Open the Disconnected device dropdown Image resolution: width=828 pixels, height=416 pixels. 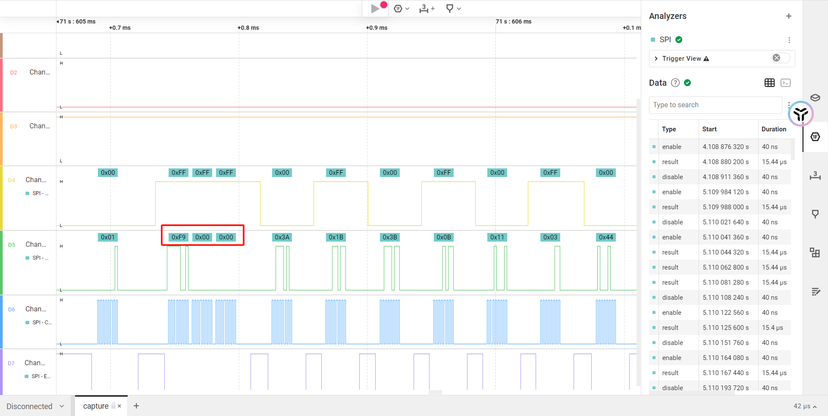pos(35,406)
